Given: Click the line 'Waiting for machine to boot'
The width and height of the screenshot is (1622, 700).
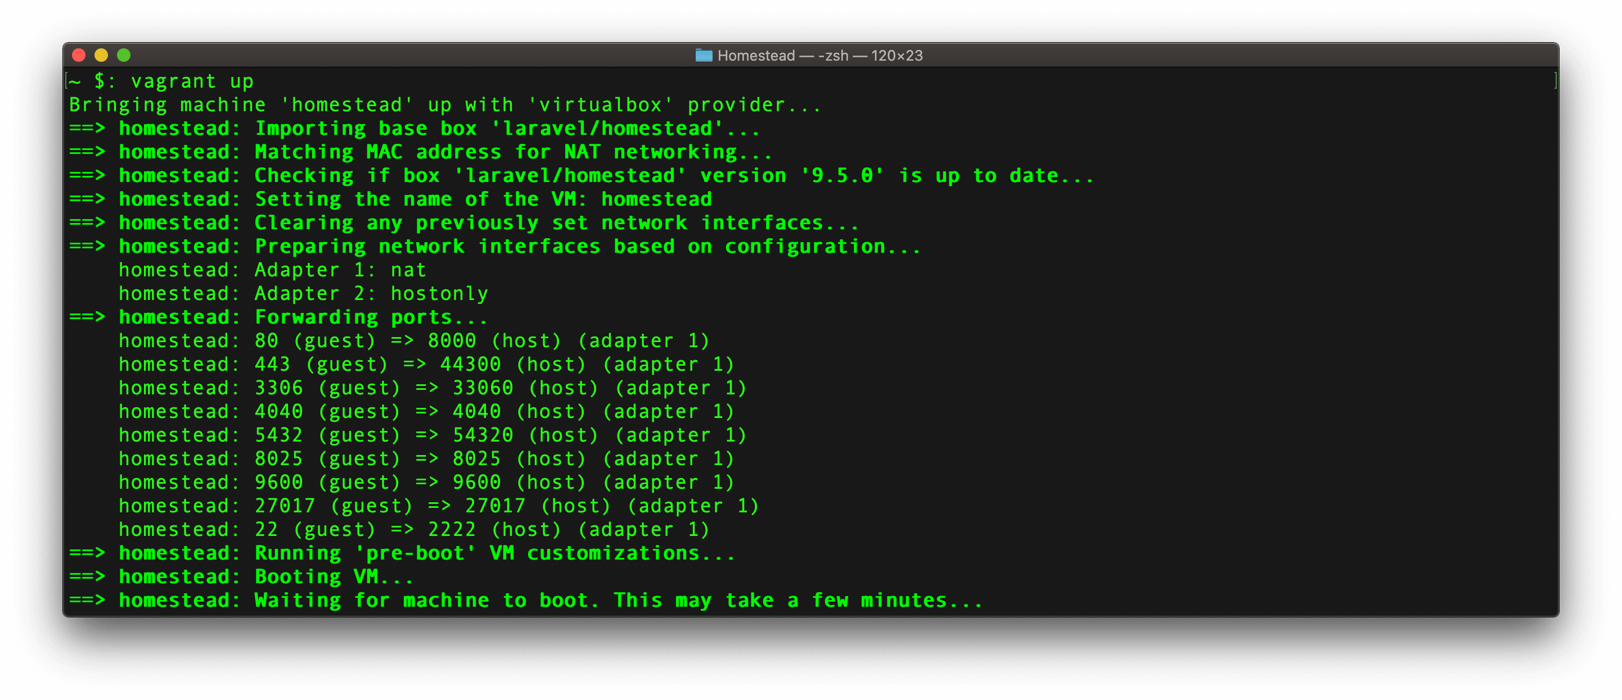Looking at the screenshot, I should tap(526, 600).
